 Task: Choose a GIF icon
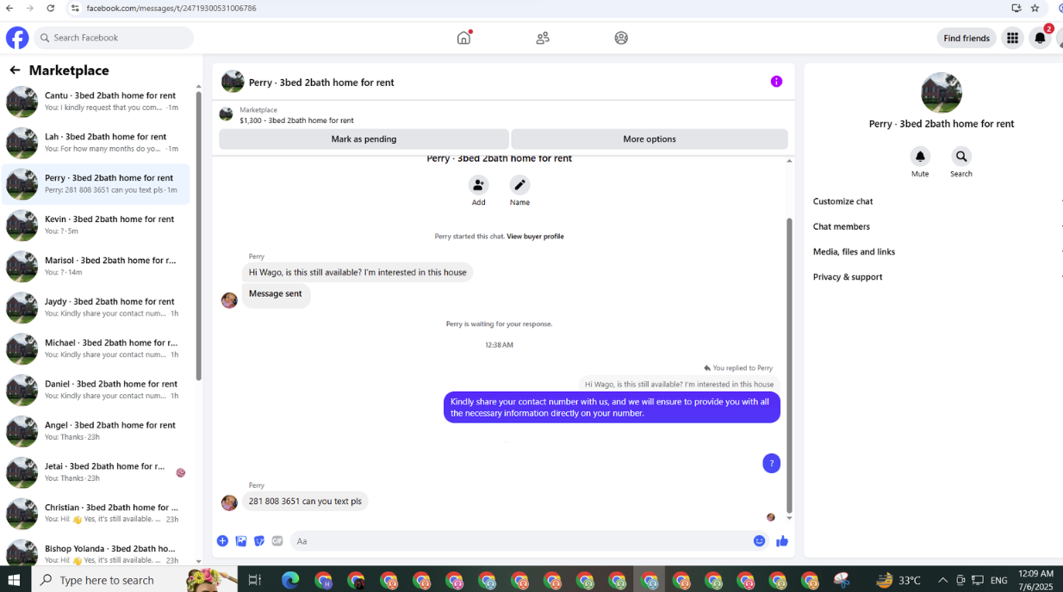pyautogui.click(x=277, y=541)
